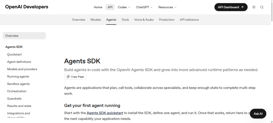Open Orchestration in the sidebar

(17, 91)
